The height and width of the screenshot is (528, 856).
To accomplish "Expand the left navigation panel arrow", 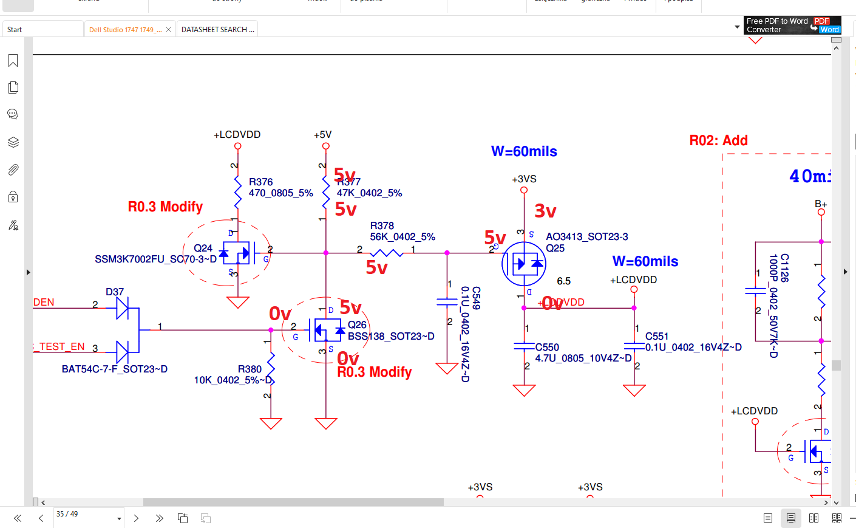I will (x=28, y=272).
